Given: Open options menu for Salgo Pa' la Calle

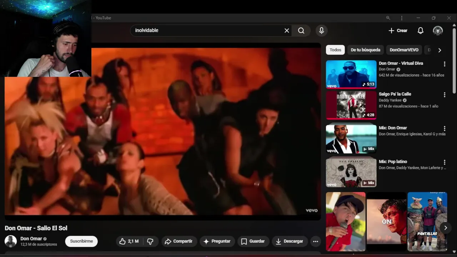Looking at the screenshot, I should pyautogui.click(x=445, y=95).
